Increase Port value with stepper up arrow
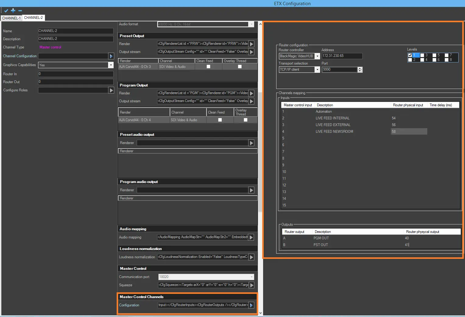 [x=360, y=68]
